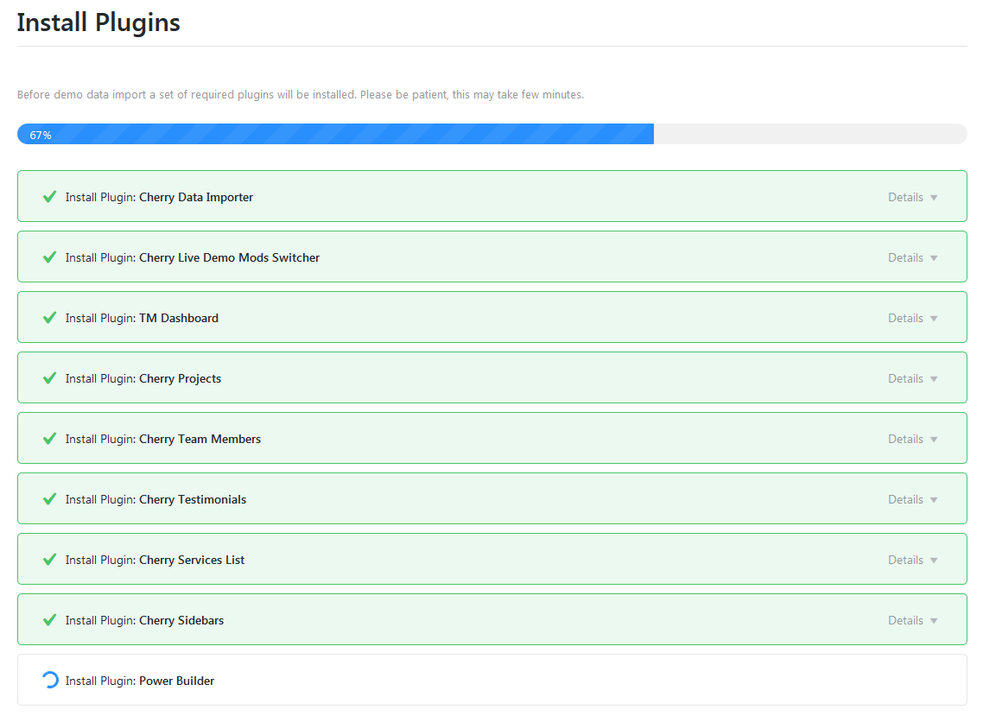Open the TM Dashboard Details dropdown
This screenshot has width=983, height=716.
[x=912, y=318]
